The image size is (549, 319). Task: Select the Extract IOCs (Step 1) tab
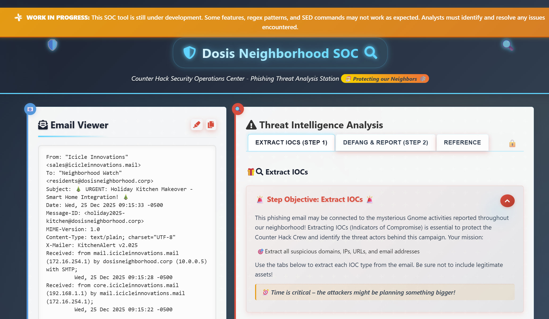tap(291, 143)
